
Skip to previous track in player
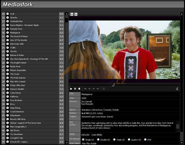[x=85, y=89]
